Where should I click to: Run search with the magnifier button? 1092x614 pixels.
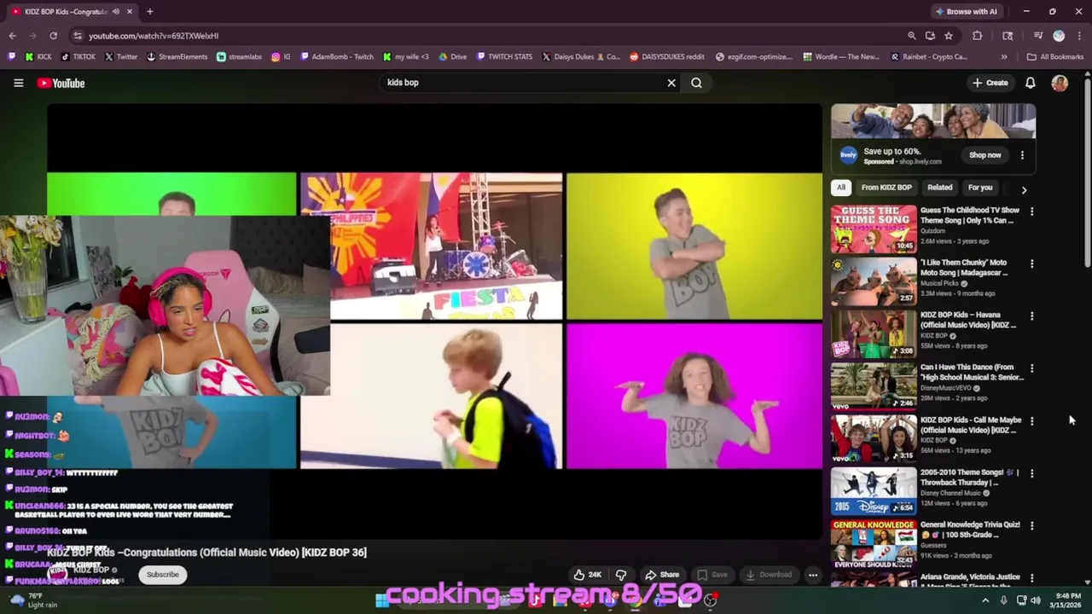696,83
